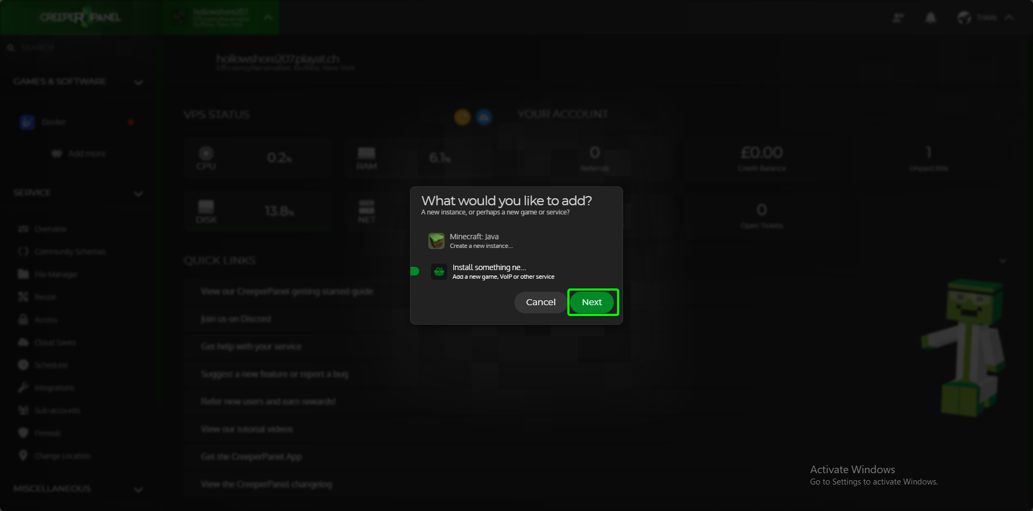
Task: Open the CreeperPanel logo home link
Action: [x=80, y=17]
